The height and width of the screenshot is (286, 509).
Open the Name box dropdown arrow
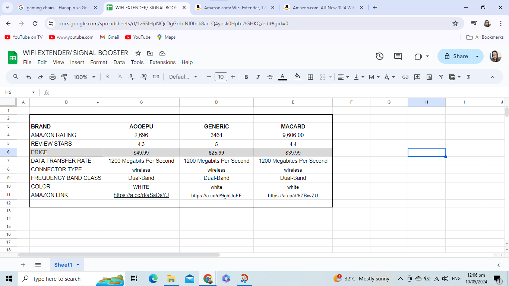[34, 92]
